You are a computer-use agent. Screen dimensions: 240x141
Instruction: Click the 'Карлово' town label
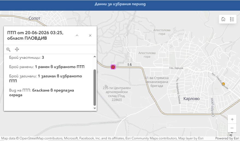pos(191,99)
